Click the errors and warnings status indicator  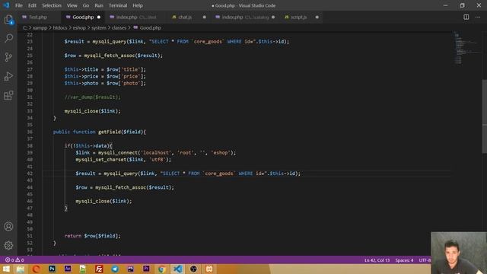click(14, 260)
